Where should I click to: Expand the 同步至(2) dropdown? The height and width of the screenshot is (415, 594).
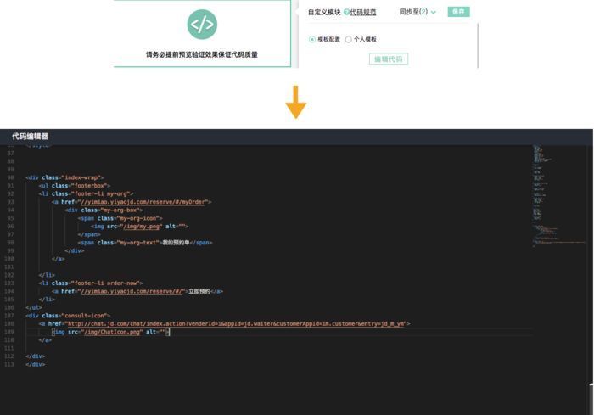(x=417, y=13)
